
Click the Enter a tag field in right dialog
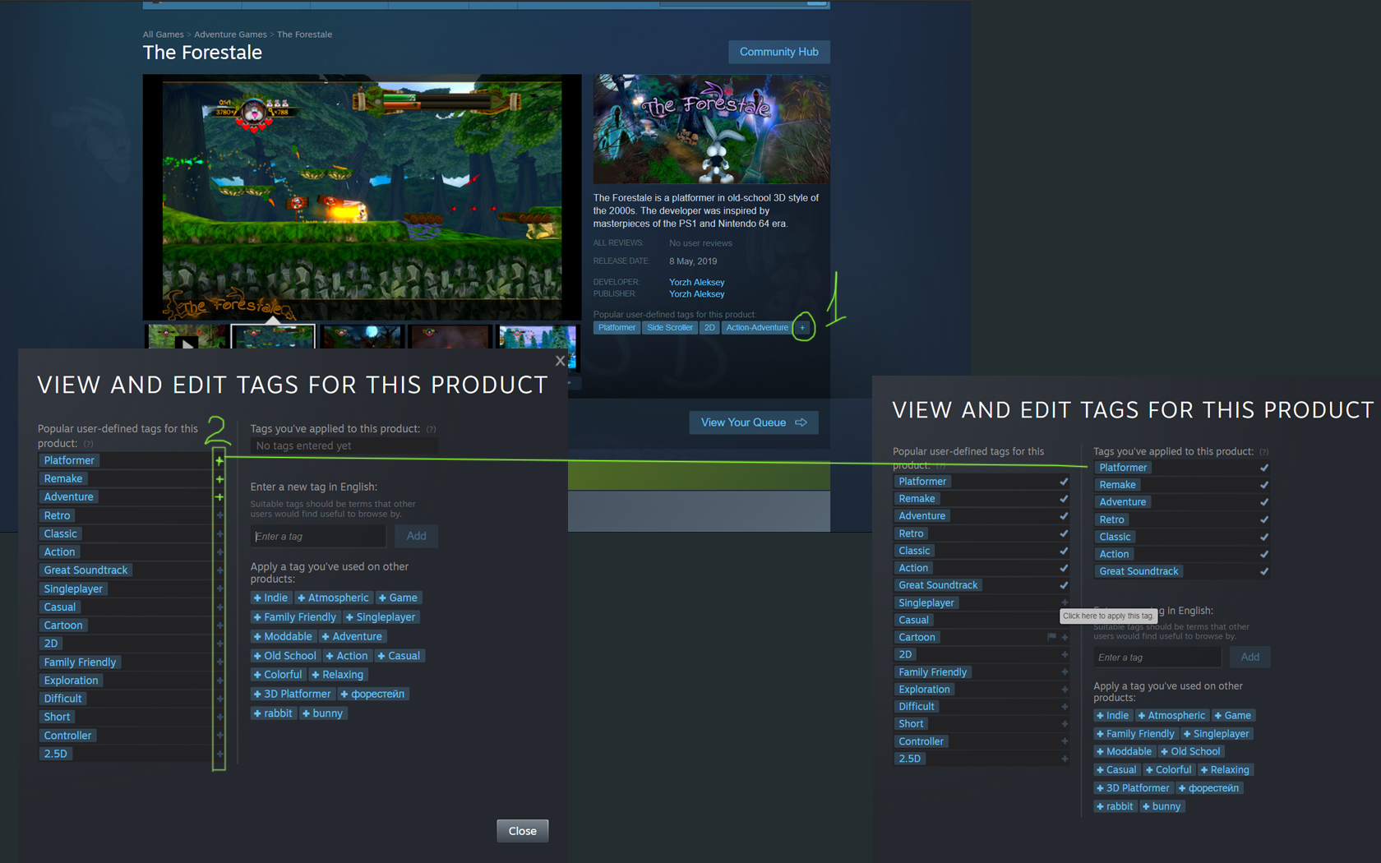[1157, 658]
